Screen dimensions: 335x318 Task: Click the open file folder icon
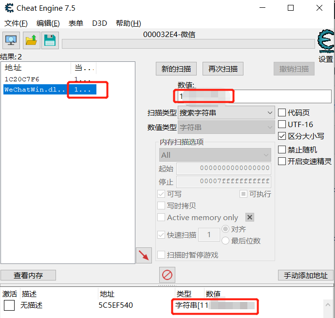[x=31, y=40]
